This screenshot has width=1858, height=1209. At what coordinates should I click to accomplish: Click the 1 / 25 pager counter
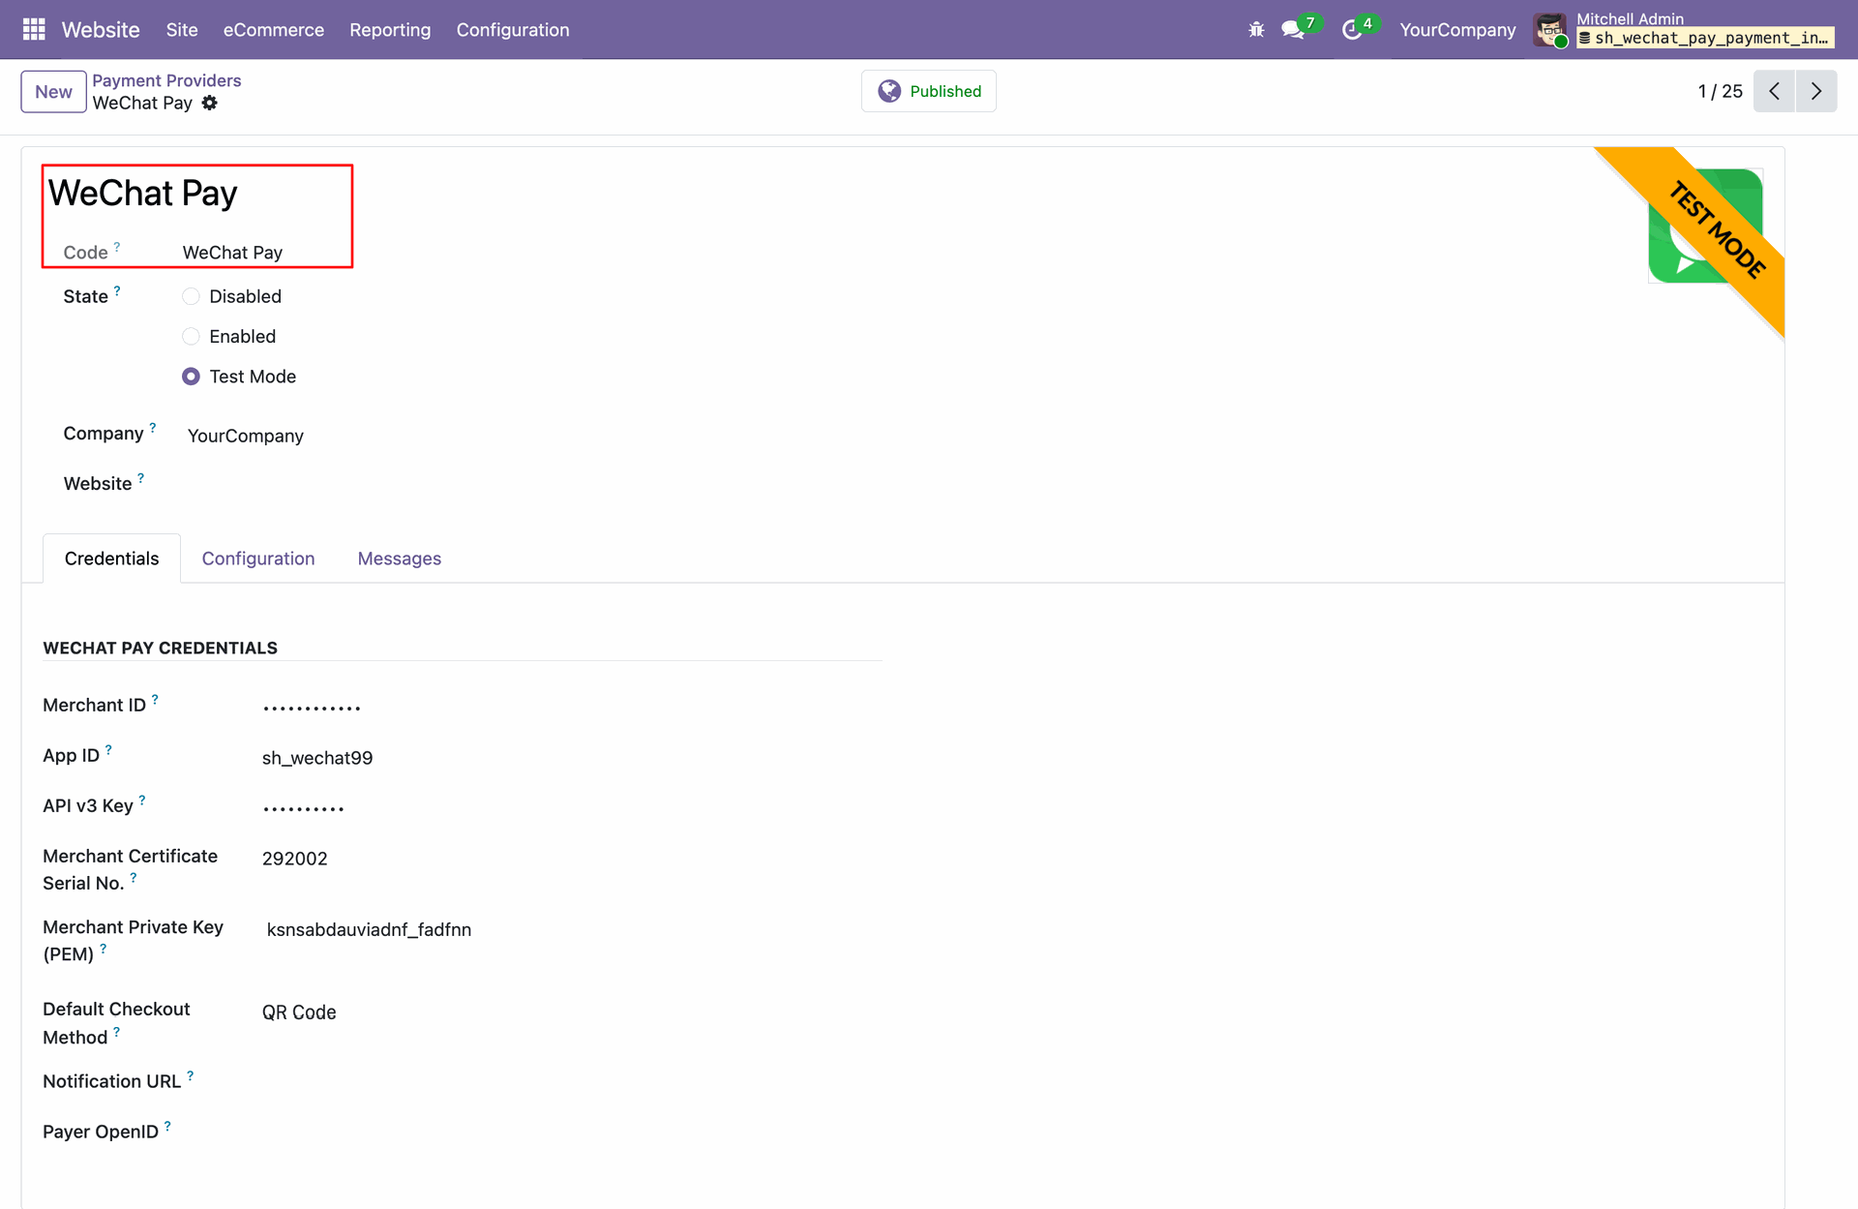coord(1721,91)
